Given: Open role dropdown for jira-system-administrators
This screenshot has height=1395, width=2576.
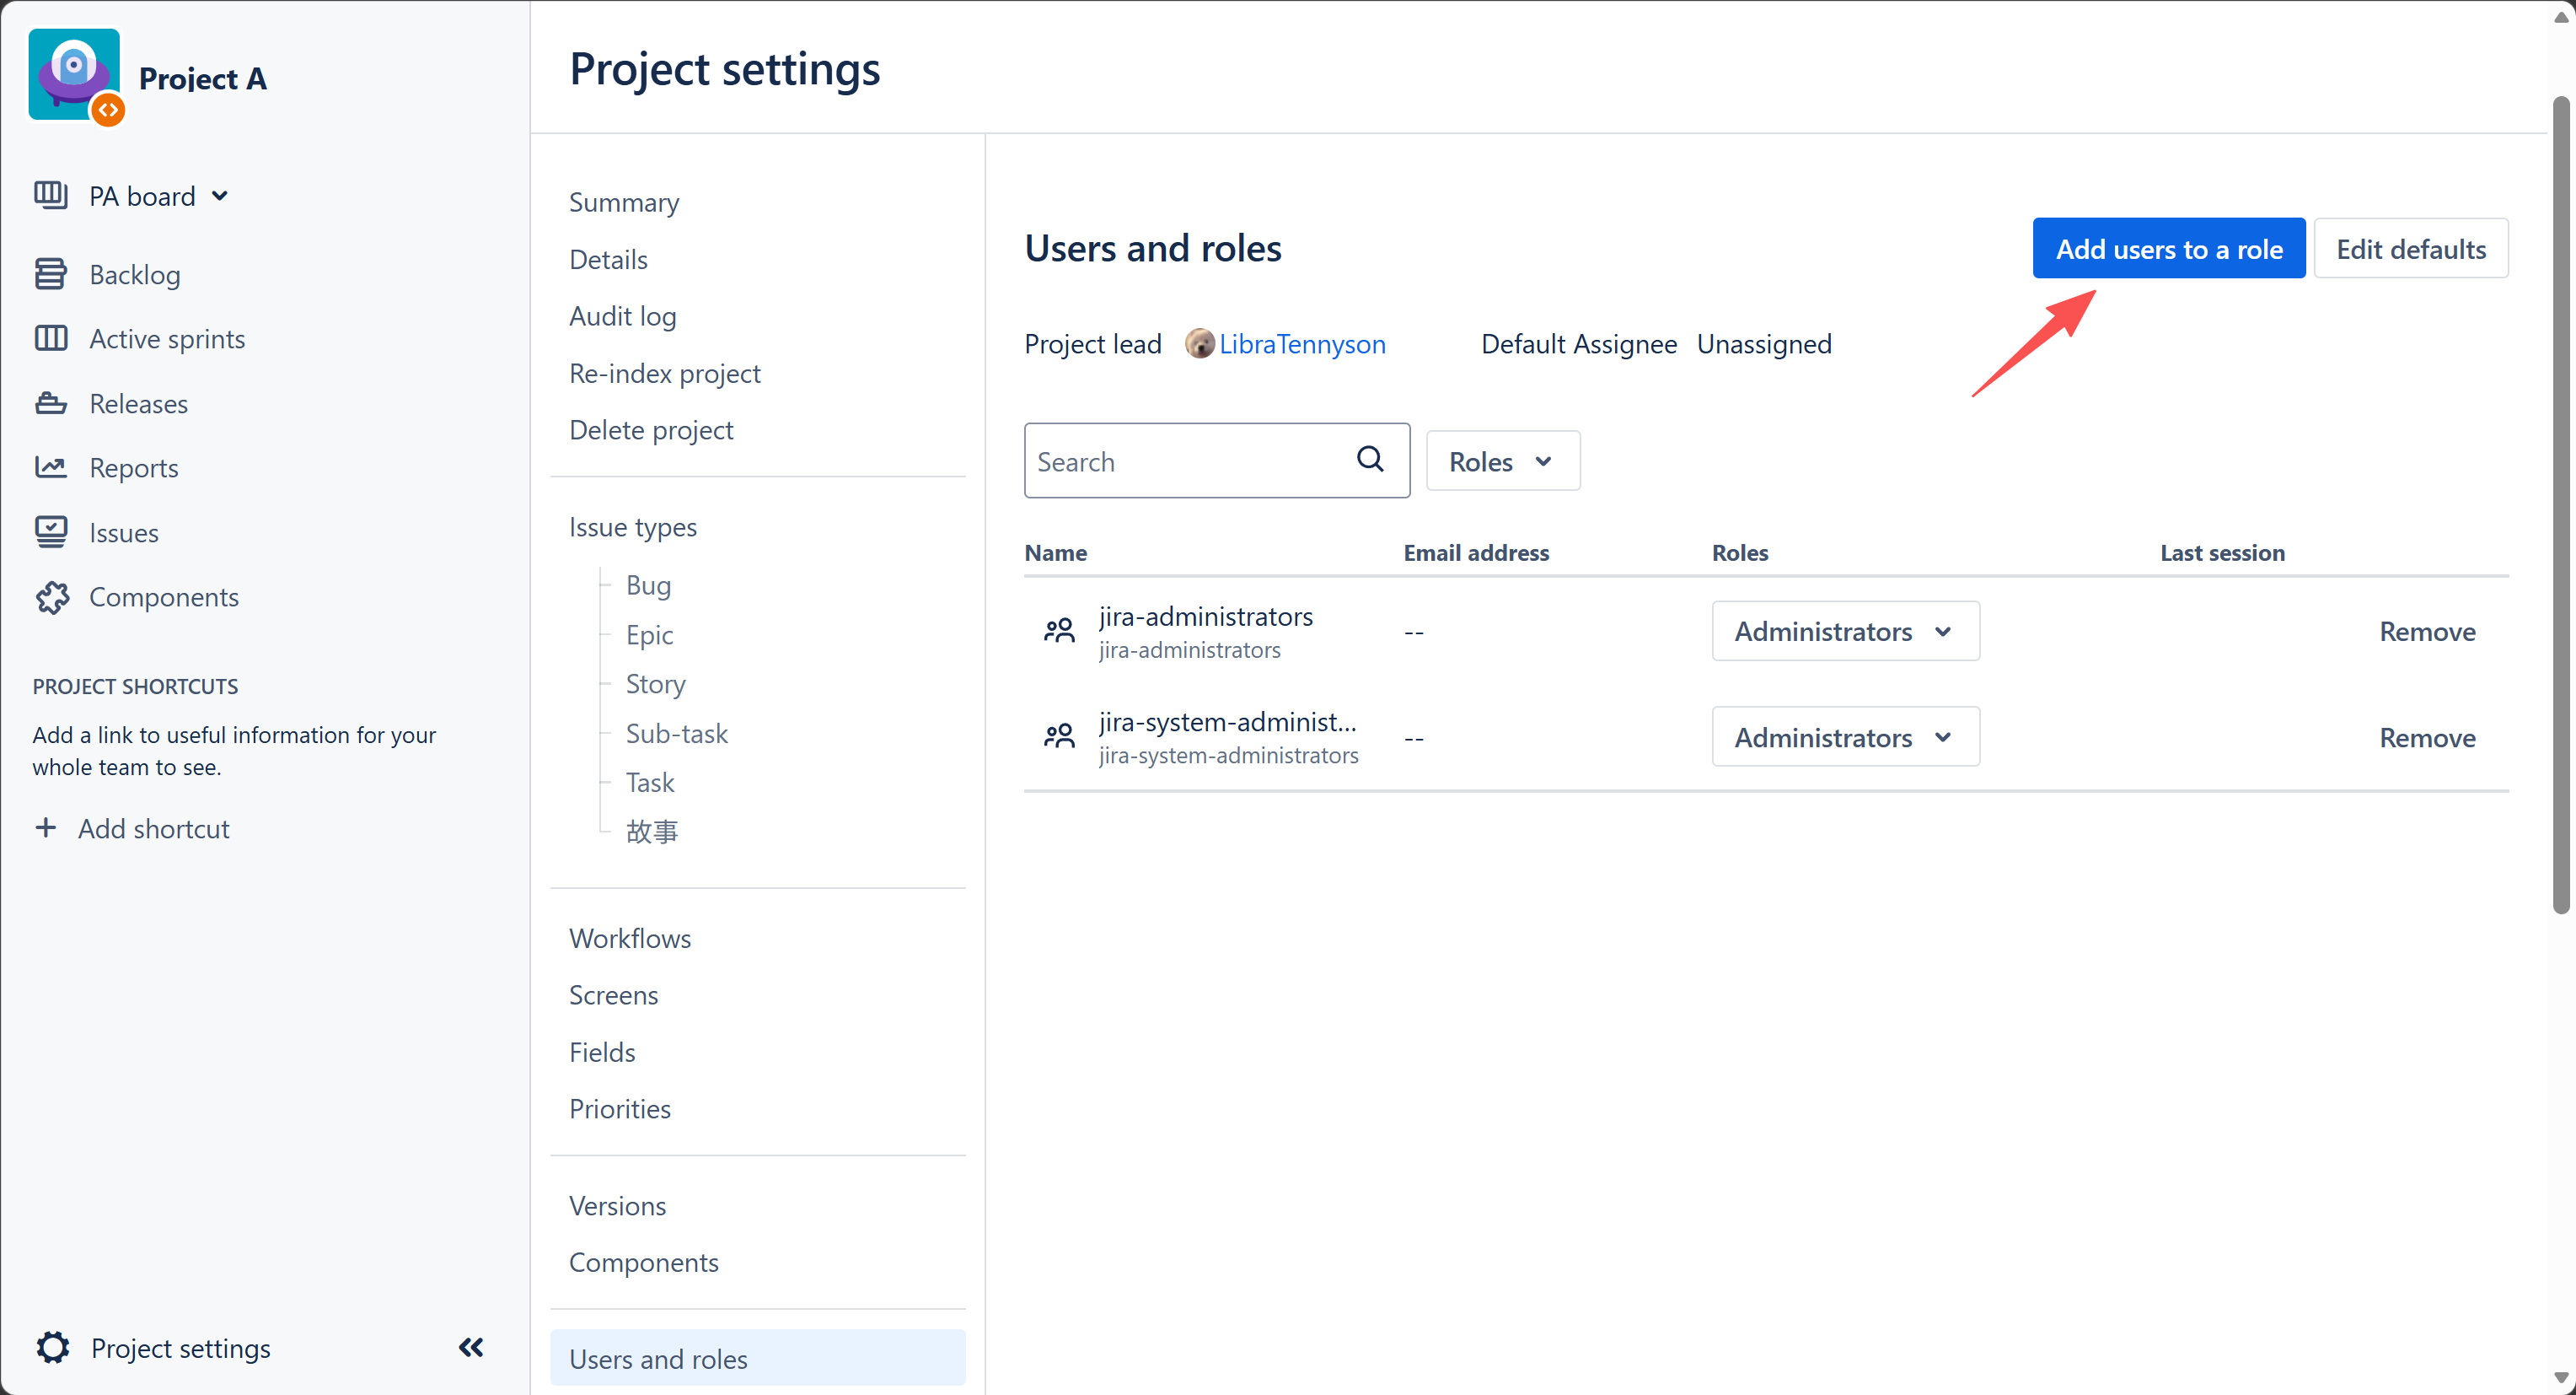Looking at the screenshot, I should pyautogui.click(x=1845, y=736).
